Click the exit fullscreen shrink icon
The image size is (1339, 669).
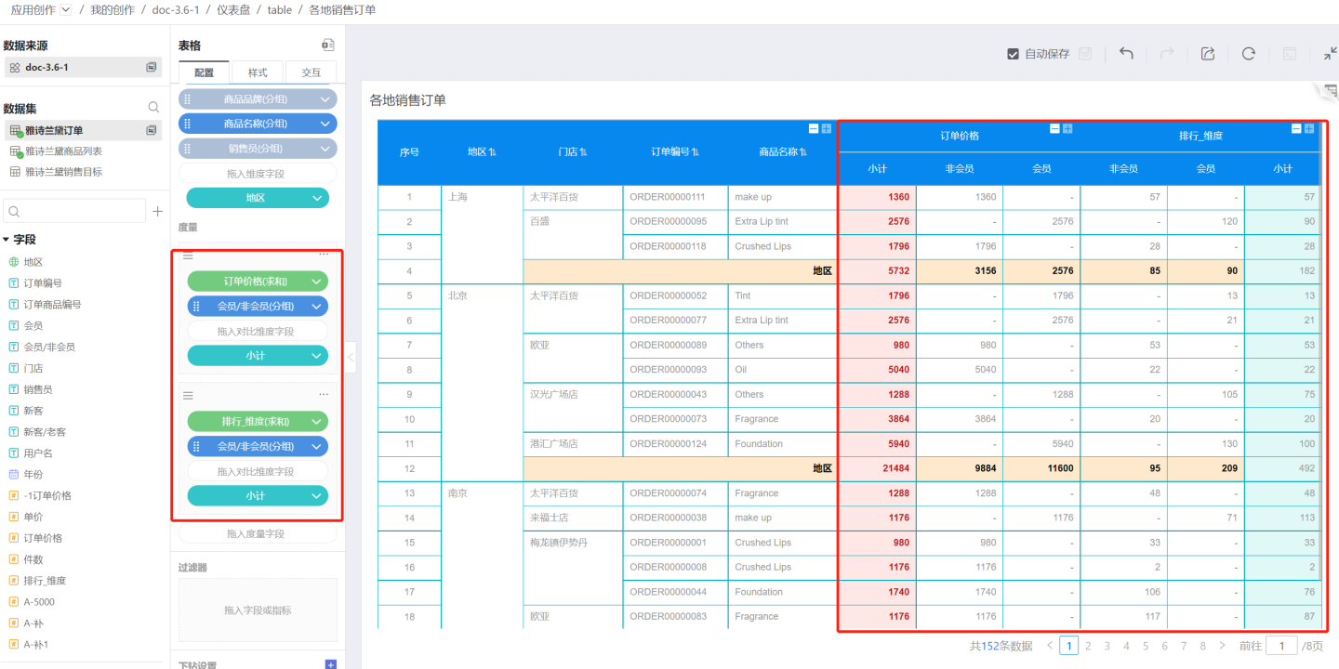point(1331,54)
